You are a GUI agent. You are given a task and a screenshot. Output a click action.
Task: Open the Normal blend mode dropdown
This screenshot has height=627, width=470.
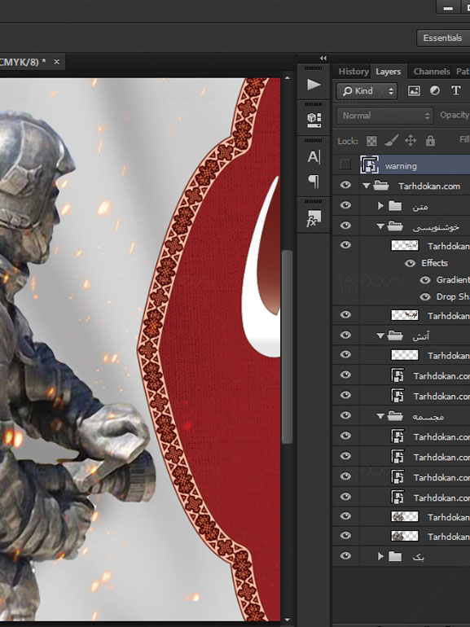384,116
